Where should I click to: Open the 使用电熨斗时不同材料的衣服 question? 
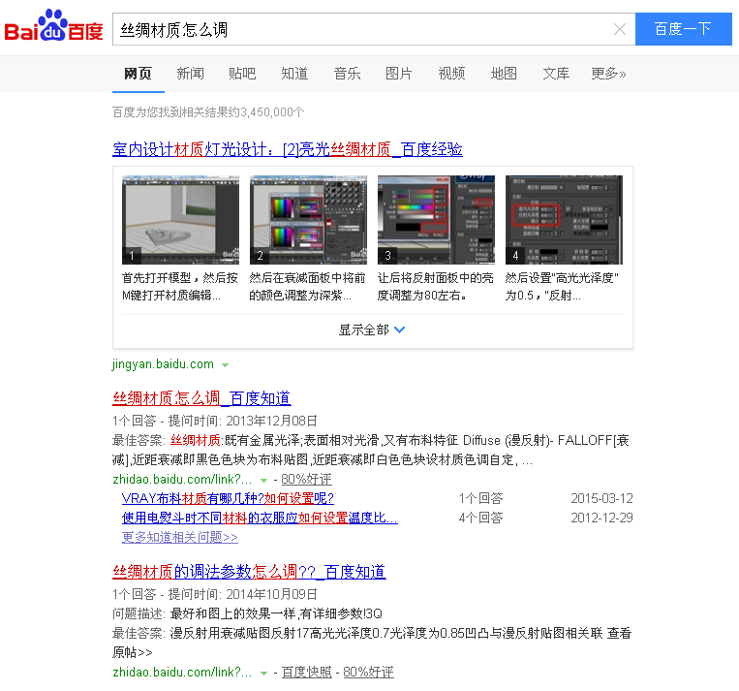[x=260, y=518]
